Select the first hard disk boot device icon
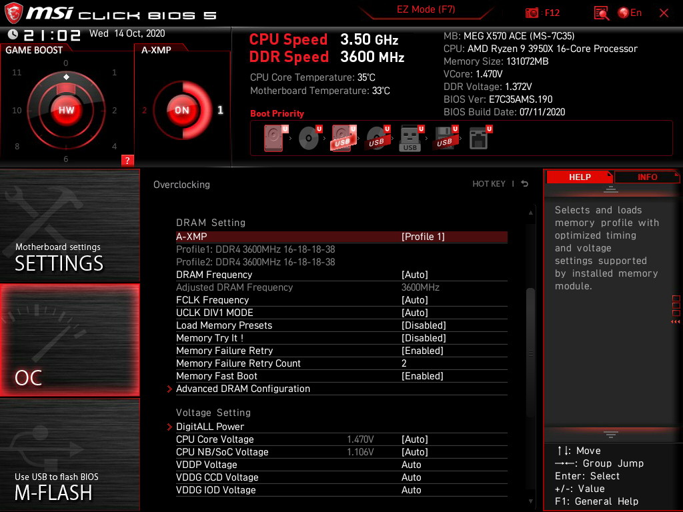 (x=275, y=139)
